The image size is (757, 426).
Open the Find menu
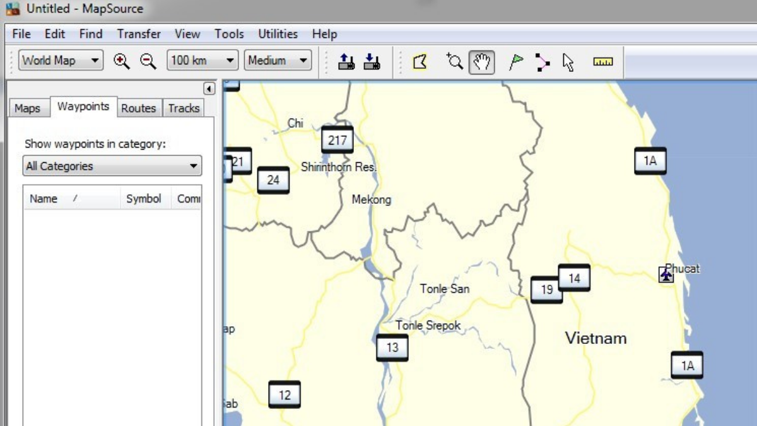pyautogui.click(x=91, y=34)
